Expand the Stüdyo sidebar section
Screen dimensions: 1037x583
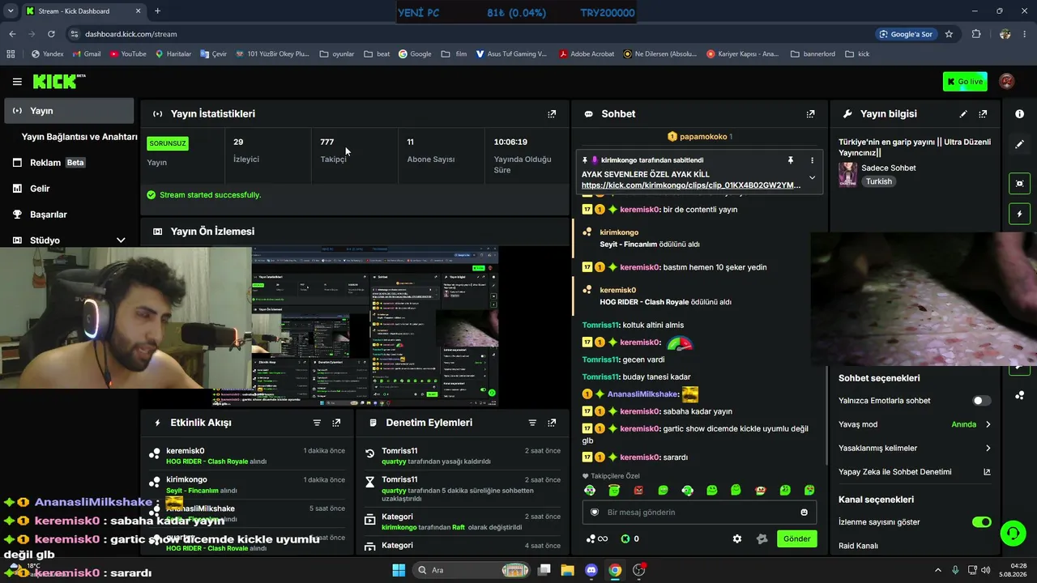click(121, 240)
